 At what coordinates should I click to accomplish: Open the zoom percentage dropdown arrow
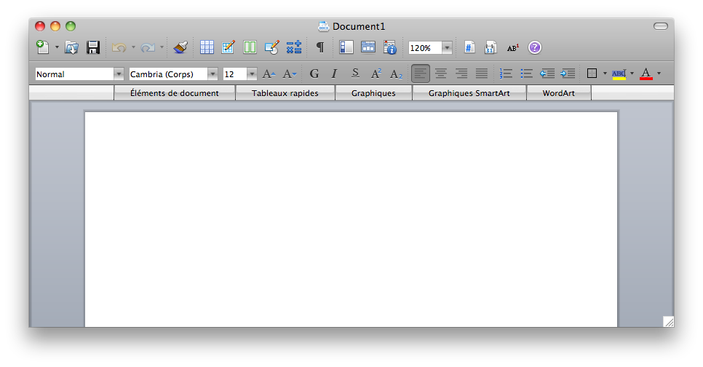pos(447,47)
